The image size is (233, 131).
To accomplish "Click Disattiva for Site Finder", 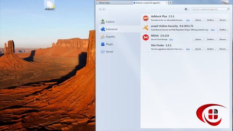I will click(x=210, y=49).
